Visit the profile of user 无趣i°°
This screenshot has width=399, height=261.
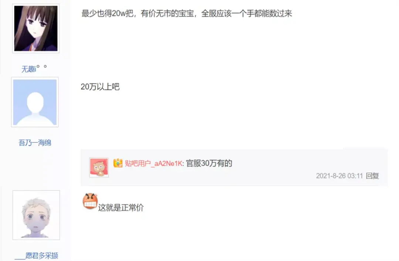point(34,69)
